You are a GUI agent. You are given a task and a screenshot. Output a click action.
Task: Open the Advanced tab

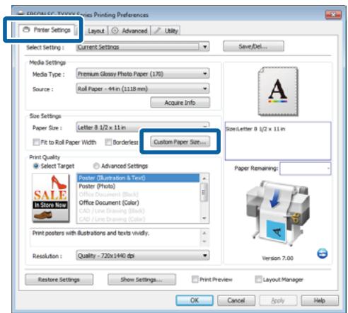click(x=129, y=30)
